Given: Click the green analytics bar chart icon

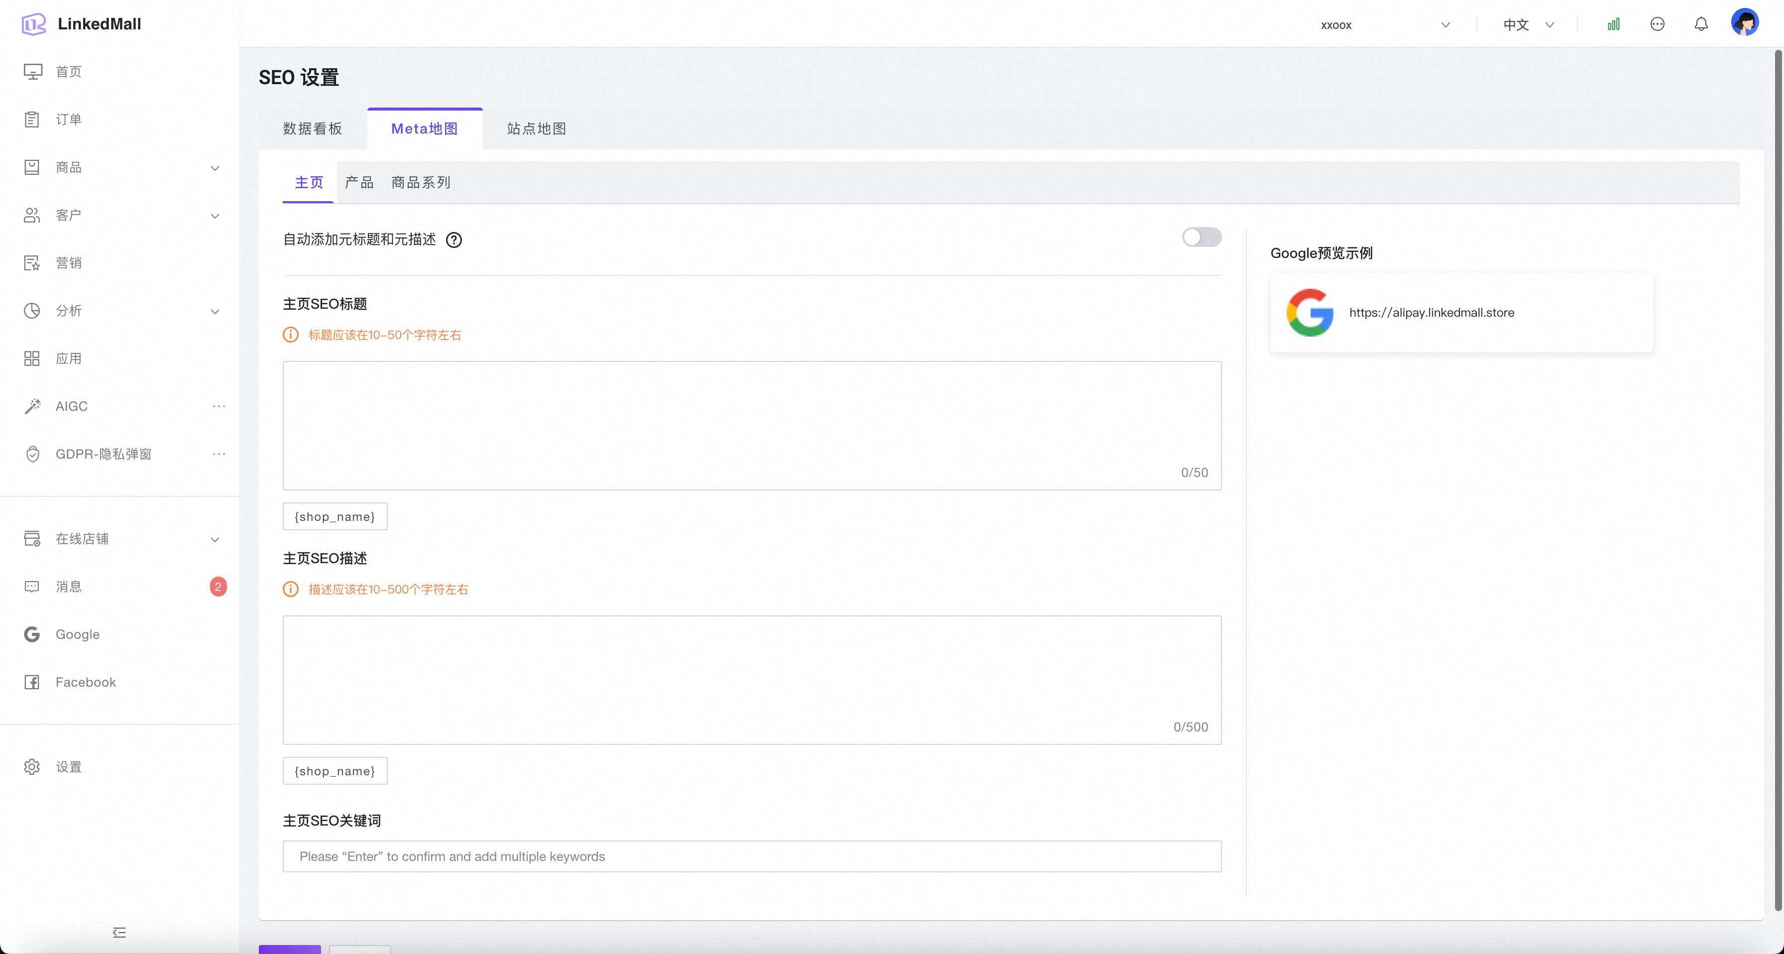Looking at the screenshot, I should click(1613, 24).
